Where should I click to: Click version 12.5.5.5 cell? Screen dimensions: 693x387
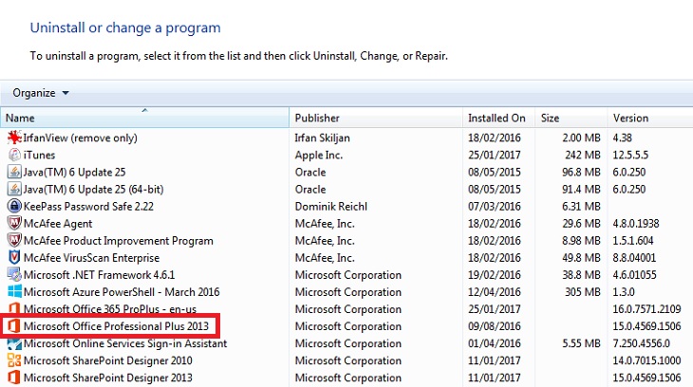click(630, 155)
